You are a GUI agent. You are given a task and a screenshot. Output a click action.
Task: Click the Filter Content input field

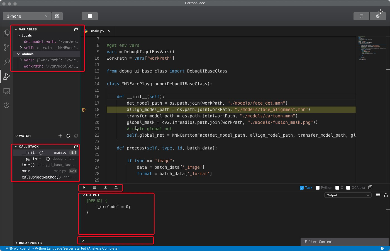[344, 242]
